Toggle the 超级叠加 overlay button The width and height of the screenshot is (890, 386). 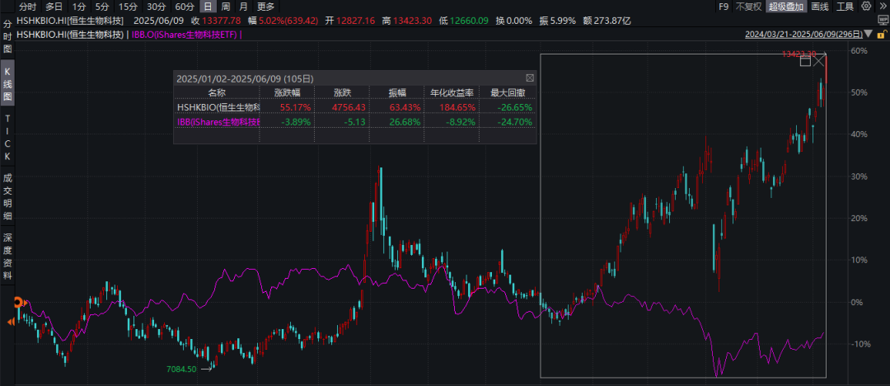point(785,7)
